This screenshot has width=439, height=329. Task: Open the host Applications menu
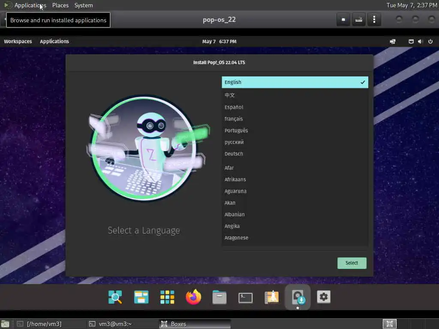click(30, 5)
